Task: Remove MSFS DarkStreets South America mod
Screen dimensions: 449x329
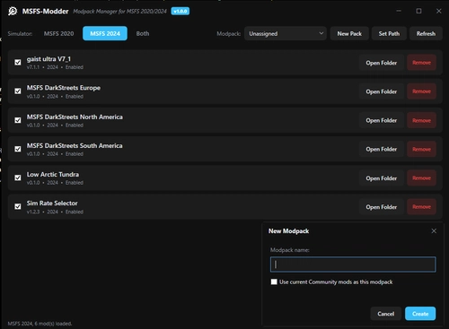Action: [x=421, y=149]
